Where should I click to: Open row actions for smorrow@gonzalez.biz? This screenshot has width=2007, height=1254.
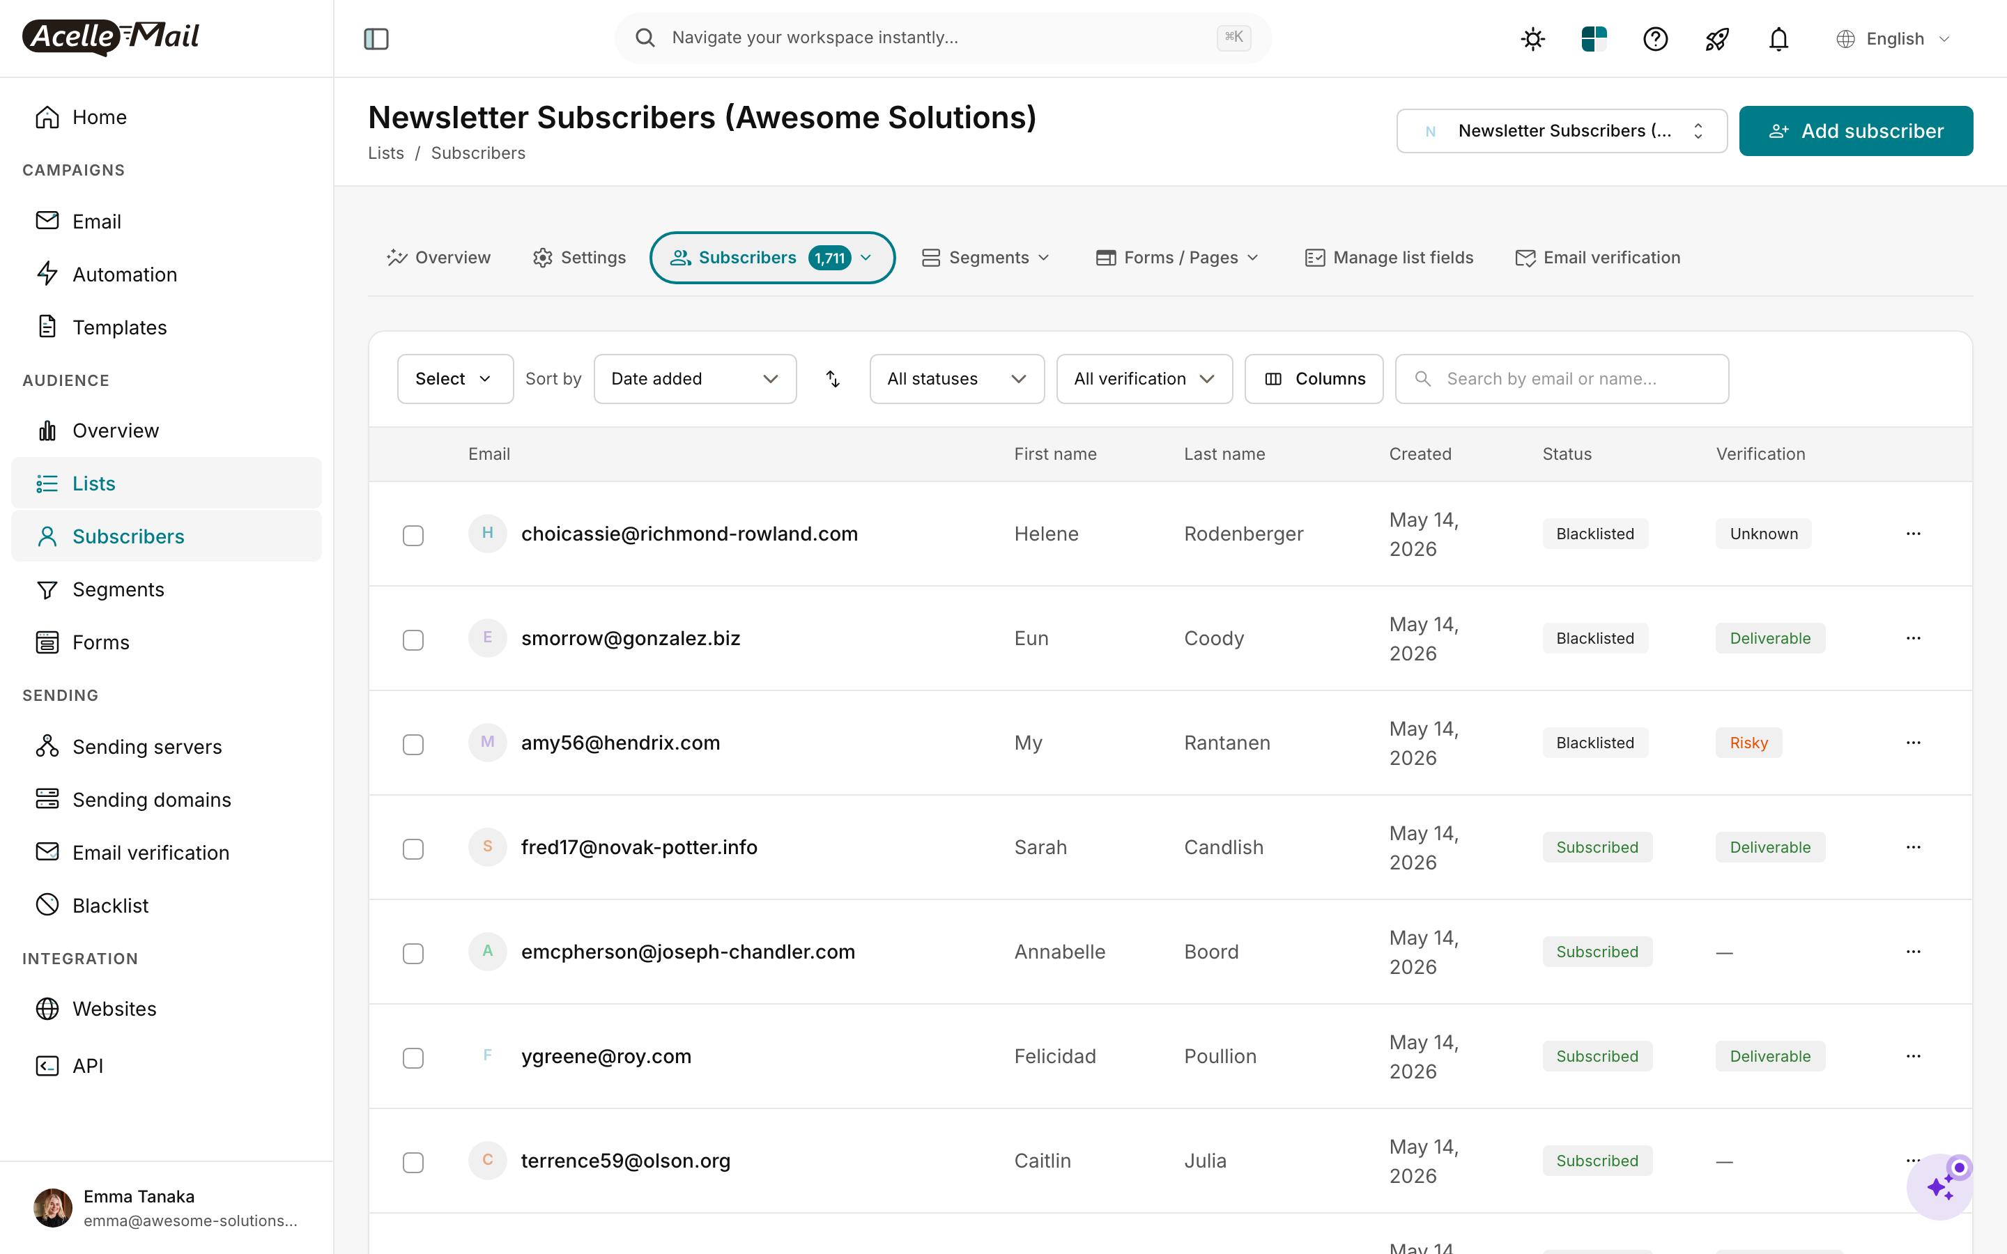(x=1912, y=639)
